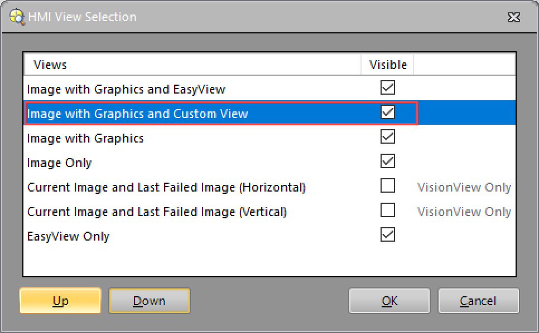Select the Image with Graphics row
Screen dimensions: 539x333
pos(85,138)
